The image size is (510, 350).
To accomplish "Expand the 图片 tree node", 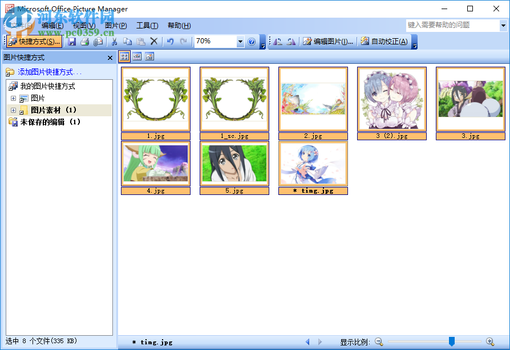I will coord(13,98).
